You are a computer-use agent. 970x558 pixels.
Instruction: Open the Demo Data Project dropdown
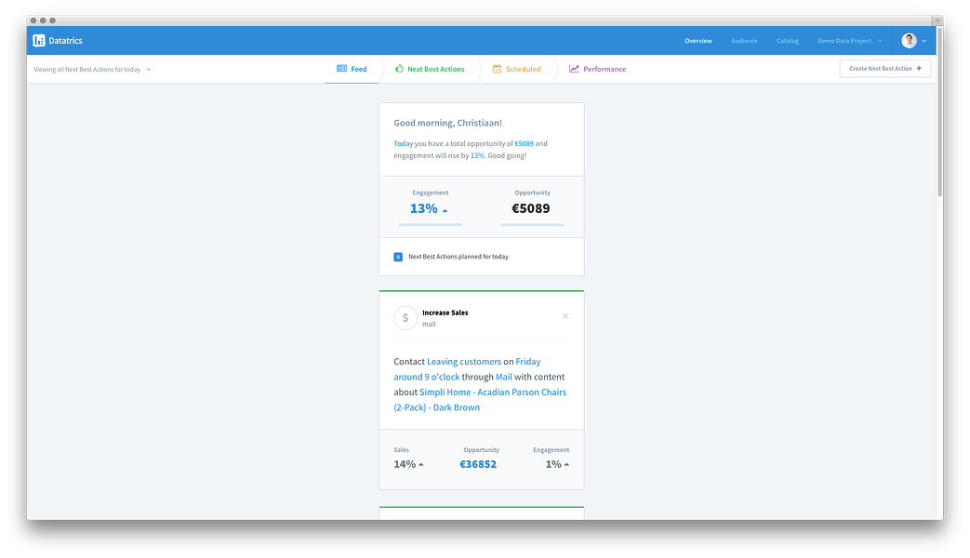tap(849, 41)
